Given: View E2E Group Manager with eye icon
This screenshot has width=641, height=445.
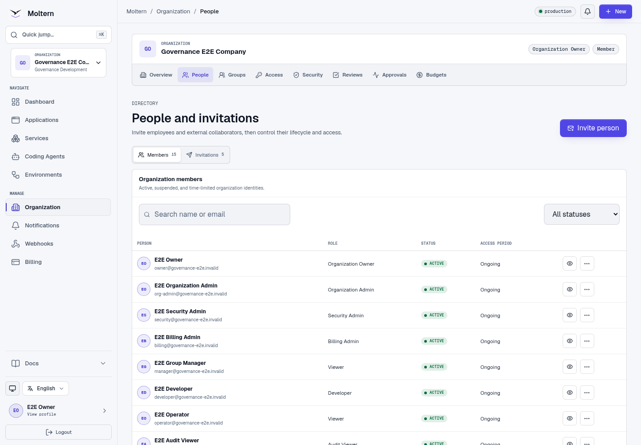Looking at the screenshot, I should pos(570,367).
